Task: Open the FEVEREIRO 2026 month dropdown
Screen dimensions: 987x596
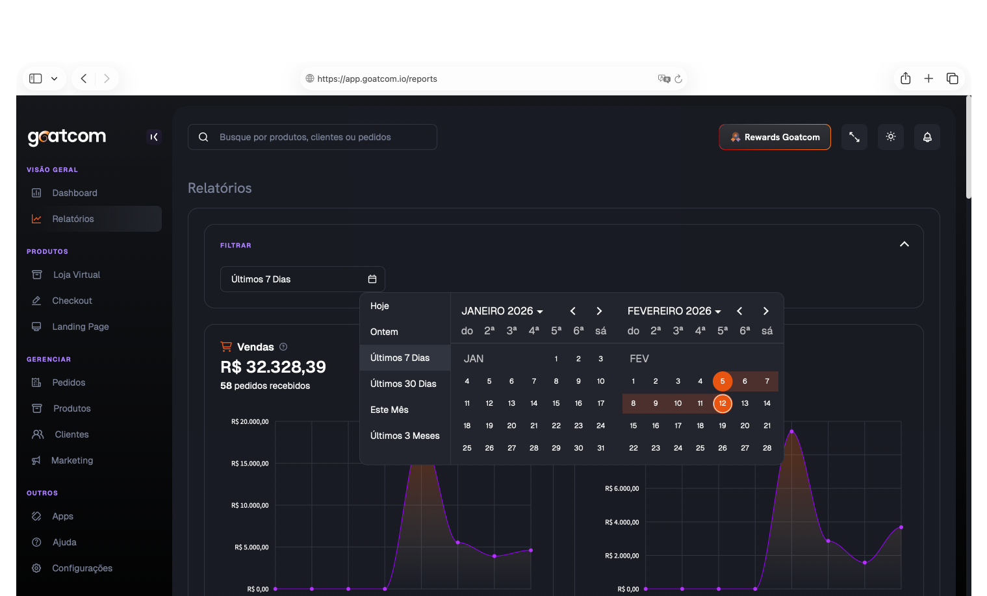Action: tap(674, 311)
